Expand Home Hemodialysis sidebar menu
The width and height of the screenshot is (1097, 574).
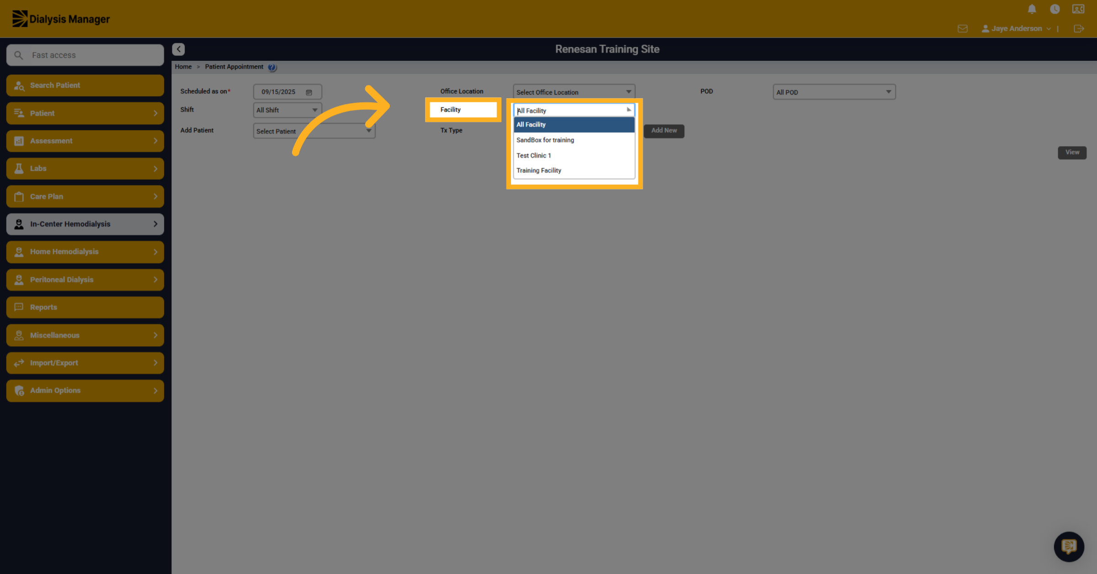click(85, 252)
